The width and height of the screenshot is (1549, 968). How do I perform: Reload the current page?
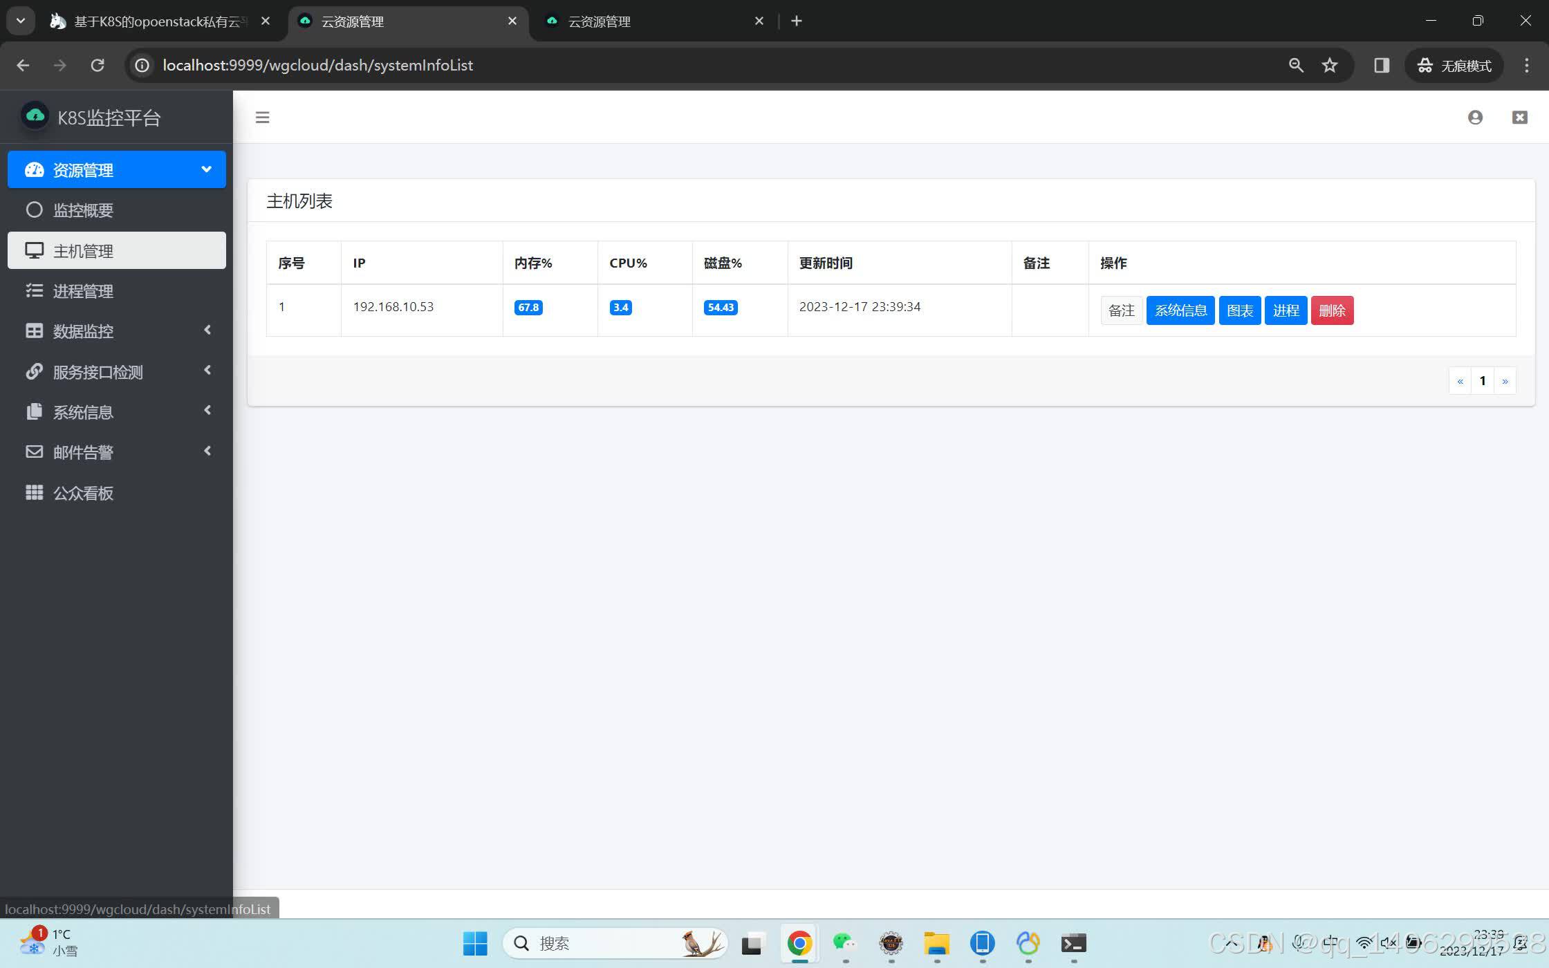click(98, 66)
